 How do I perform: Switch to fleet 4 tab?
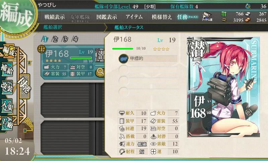pyautogui.click(x=75, y=39)
